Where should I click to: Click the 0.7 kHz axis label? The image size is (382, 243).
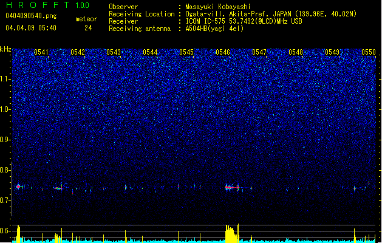pyautogui.click(x=5, y=200)
